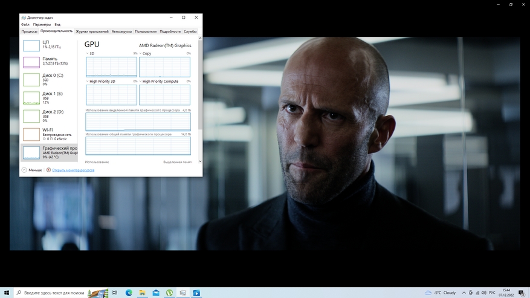This screenshot has height=298, width=530.
Task: Open the Mail app from the taskbar
Action: [156, 293]
